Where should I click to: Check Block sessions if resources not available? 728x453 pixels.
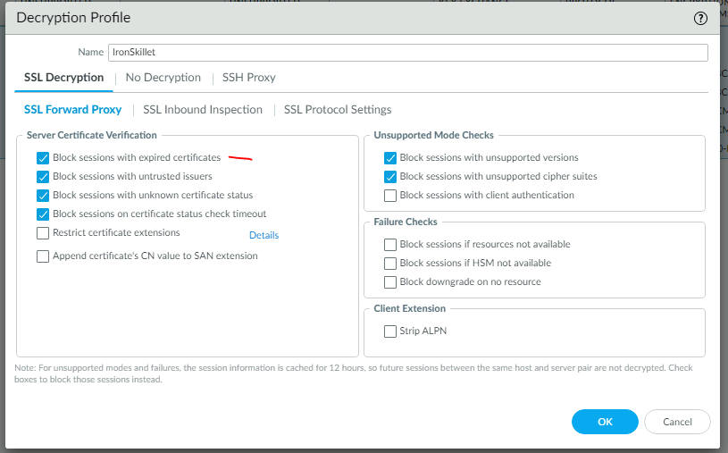click(x=390, y=245)
